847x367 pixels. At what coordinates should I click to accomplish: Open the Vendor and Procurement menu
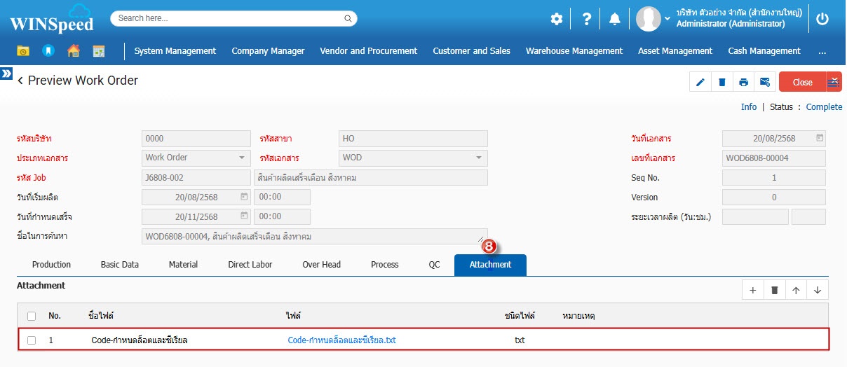368,51
